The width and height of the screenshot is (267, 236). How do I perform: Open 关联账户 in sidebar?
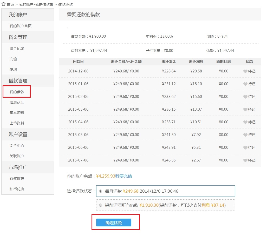click(17, 156)
